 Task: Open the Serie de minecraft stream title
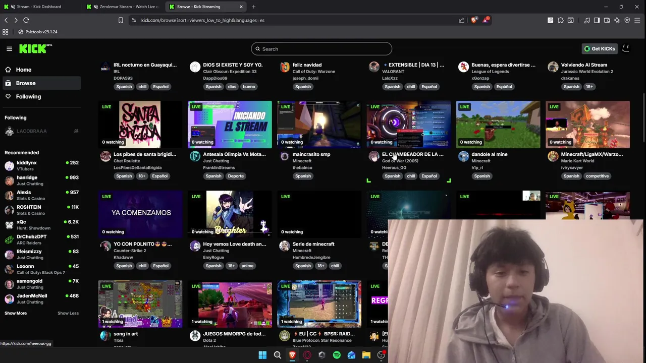[x=313, y=244]
